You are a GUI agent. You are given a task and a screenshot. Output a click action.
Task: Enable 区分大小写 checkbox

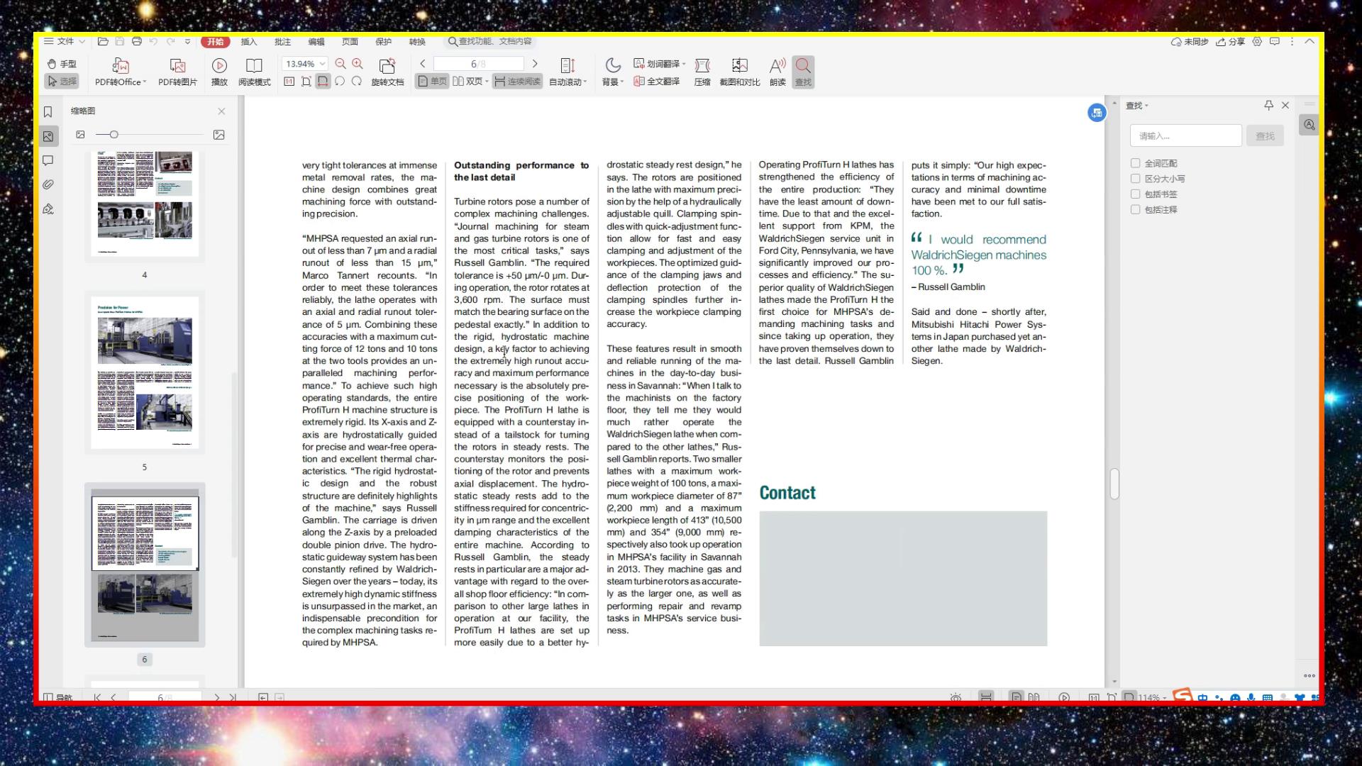coord(1136,179)
